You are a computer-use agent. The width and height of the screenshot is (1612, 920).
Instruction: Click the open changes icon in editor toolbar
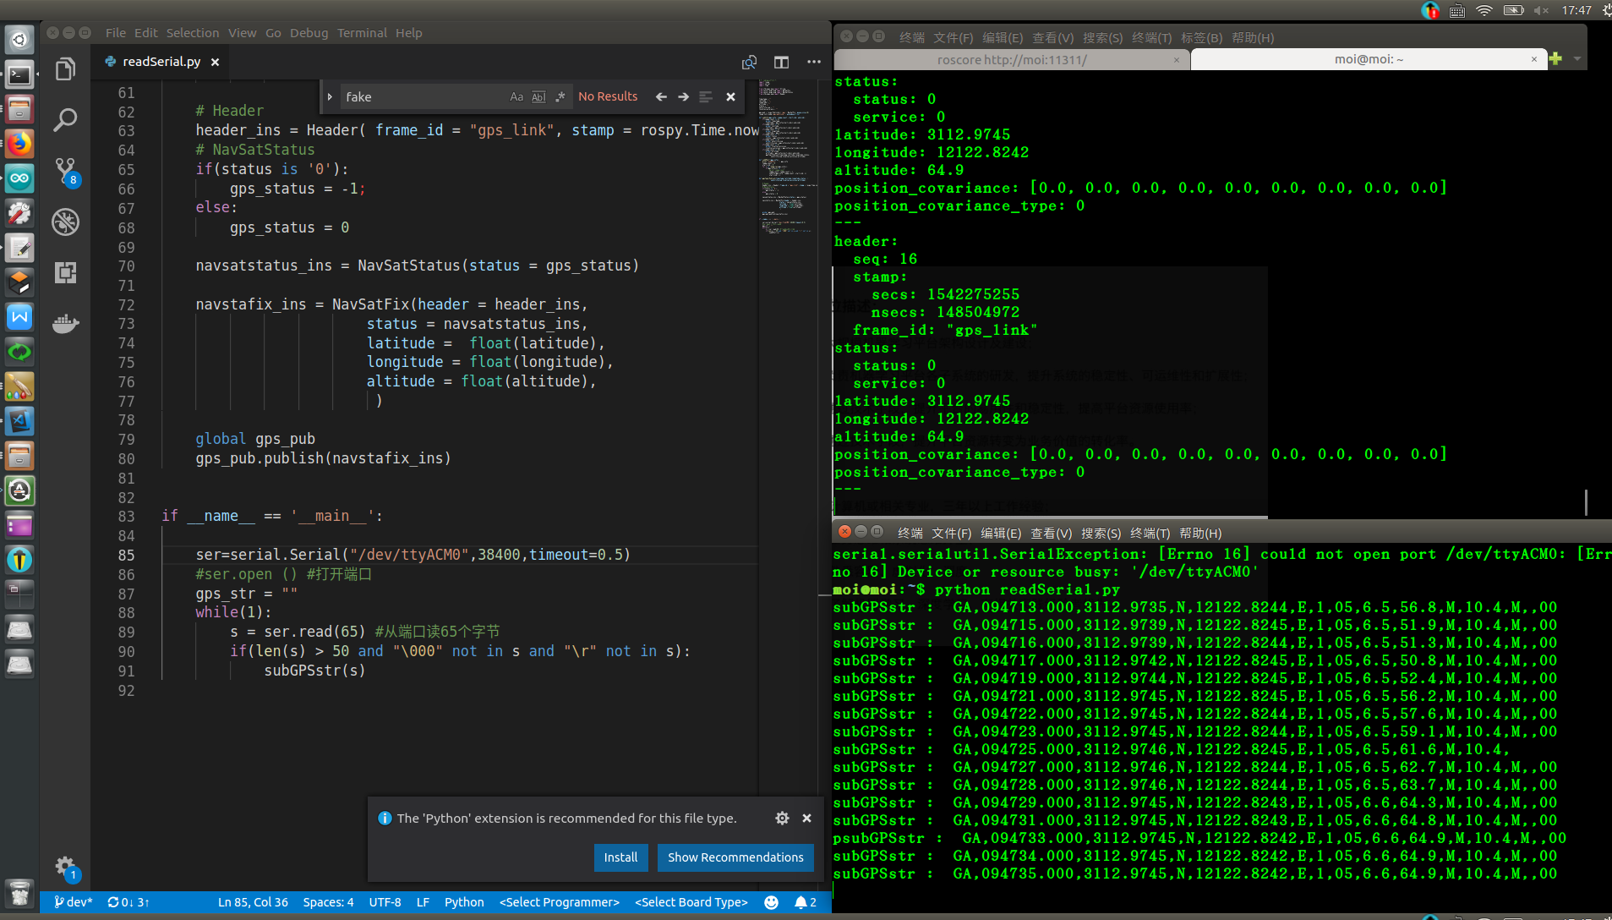tap(749, 63)
